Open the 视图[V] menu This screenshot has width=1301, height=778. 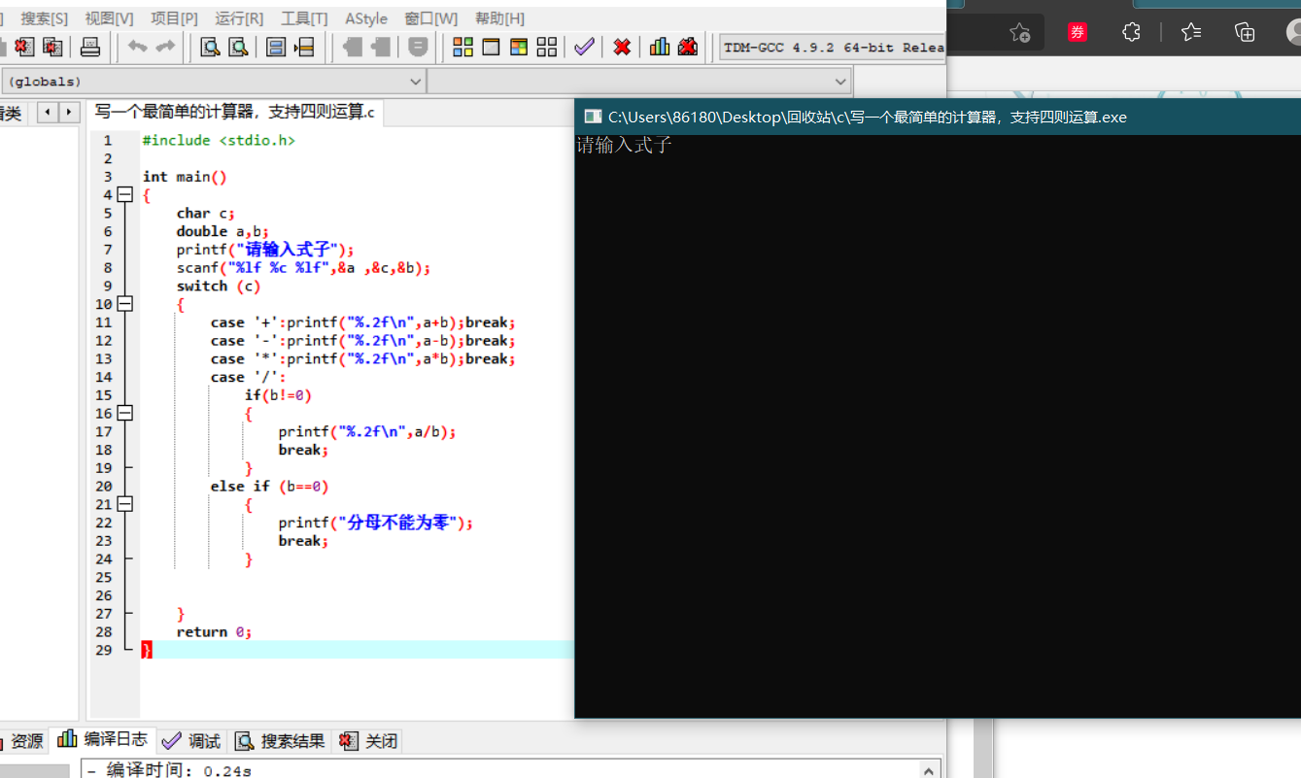point(110,18)
